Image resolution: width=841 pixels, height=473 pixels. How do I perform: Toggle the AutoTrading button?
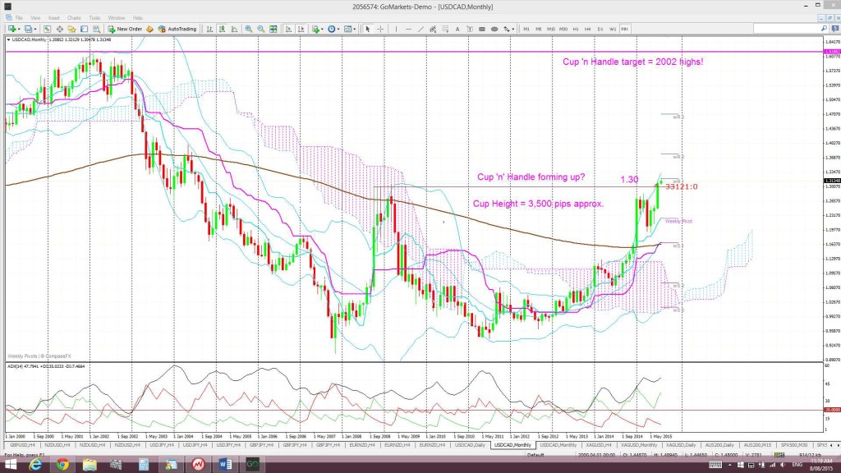point(177,29)
